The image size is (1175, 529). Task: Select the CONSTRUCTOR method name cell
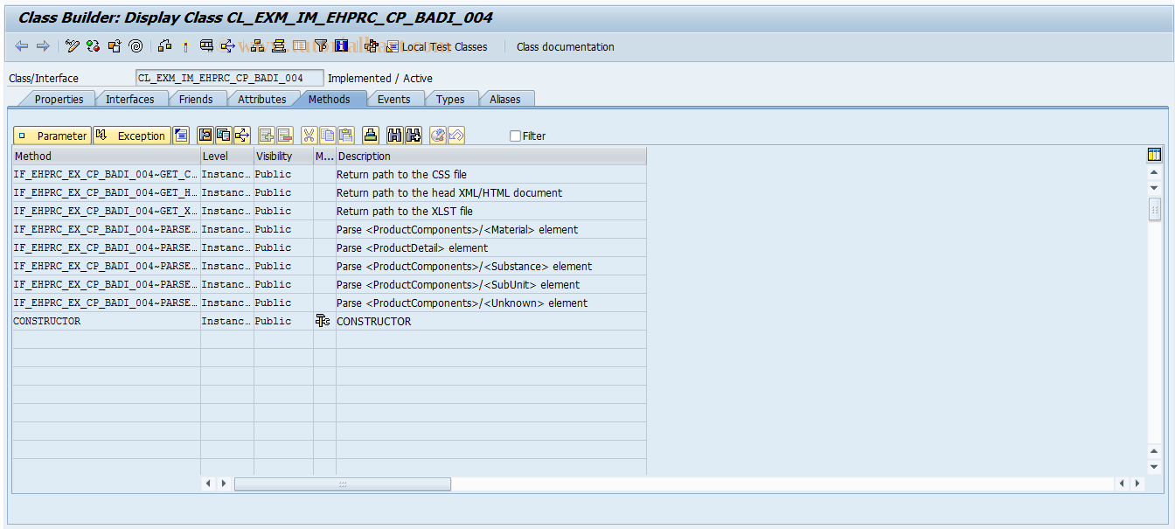tap(106, 321)
